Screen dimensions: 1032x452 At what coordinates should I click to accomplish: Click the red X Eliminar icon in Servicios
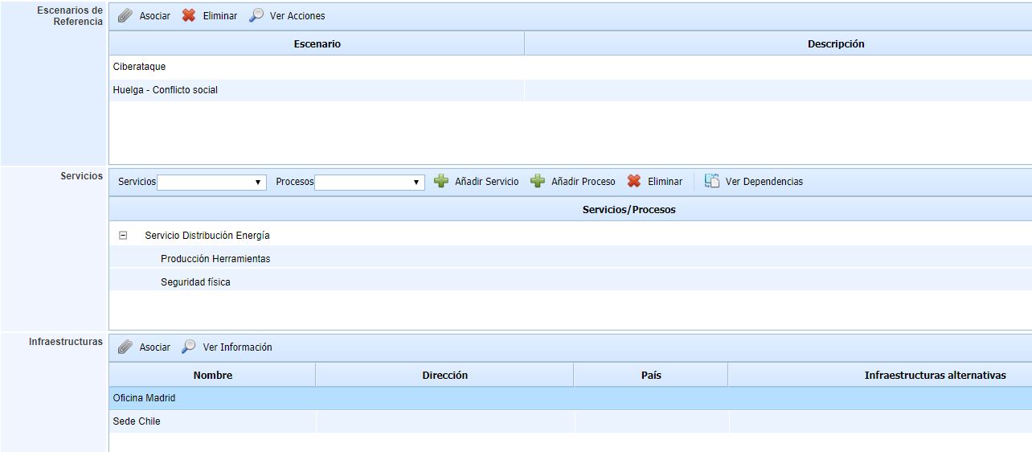(x=634, y=182)
